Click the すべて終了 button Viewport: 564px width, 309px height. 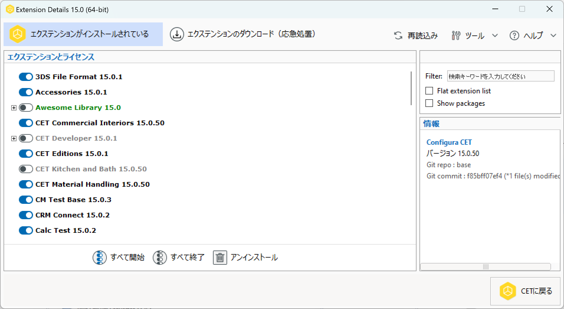coord(179,258)
